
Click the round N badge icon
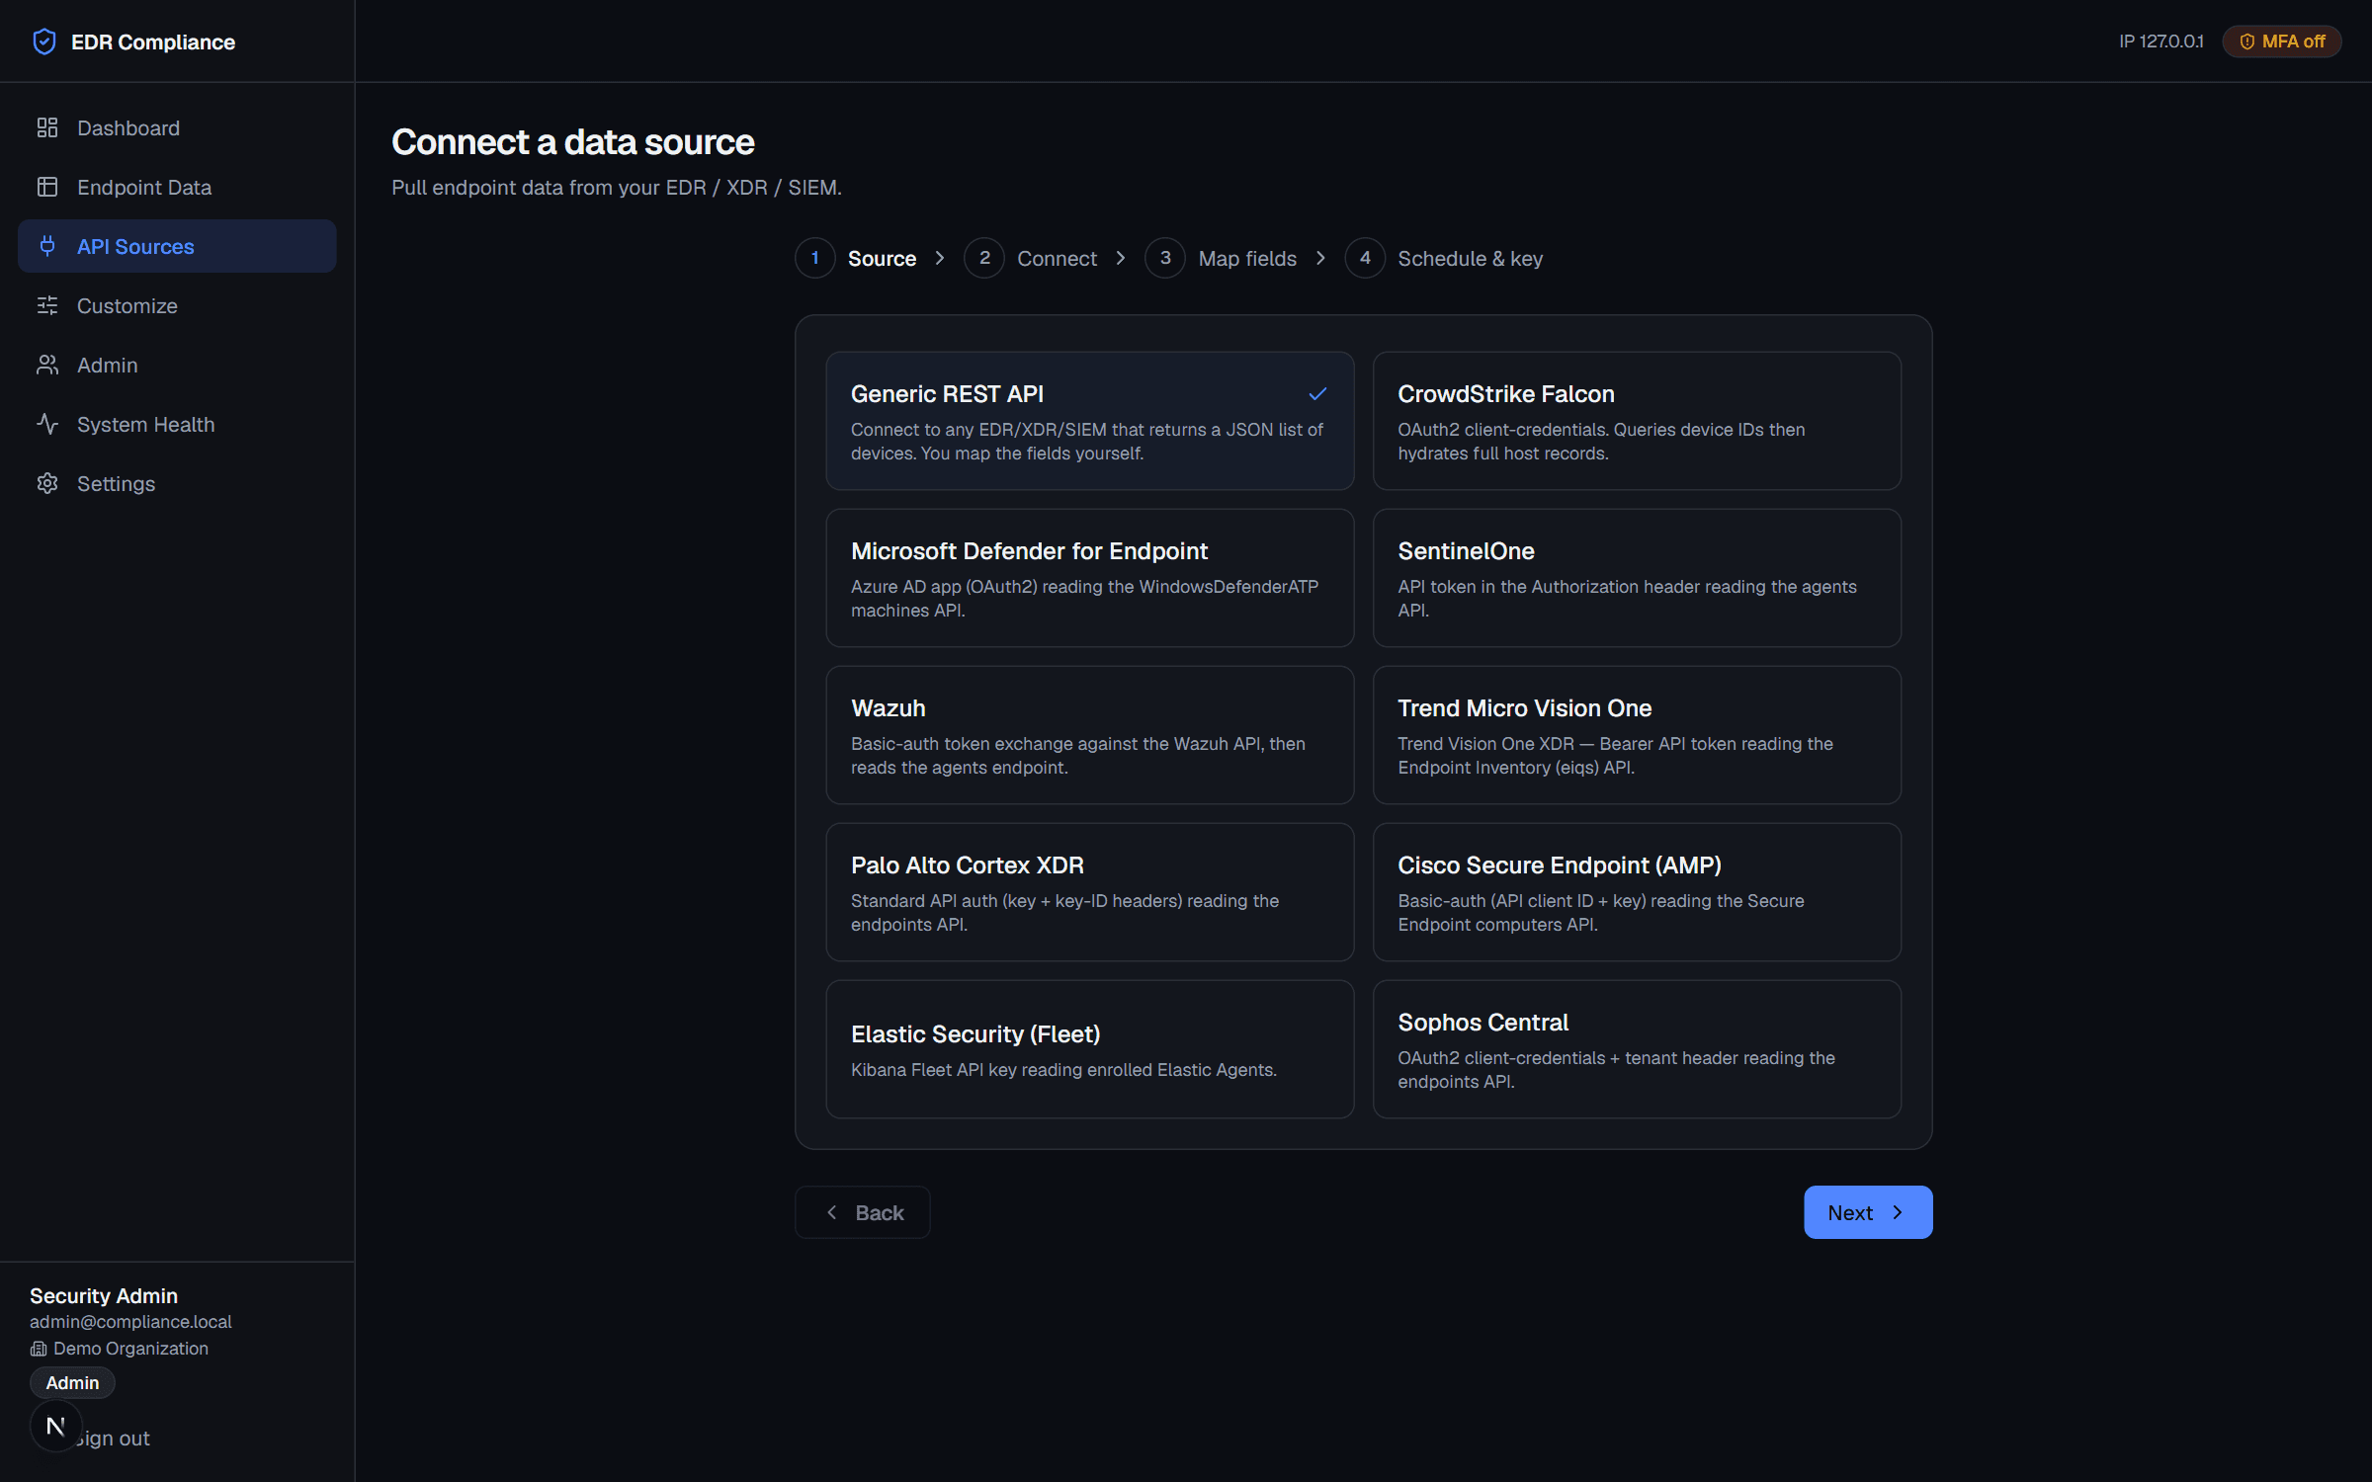pyautogui.click(x=55, y=1426)
